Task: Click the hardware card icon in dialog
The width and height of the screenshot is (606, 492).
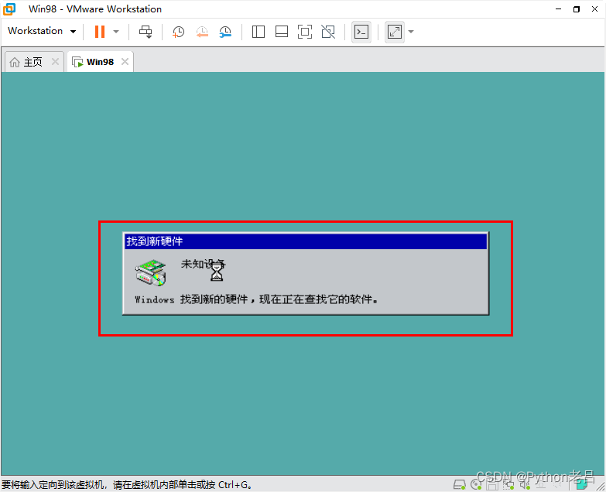Action: pyautogui.click(x=151, y=273)
